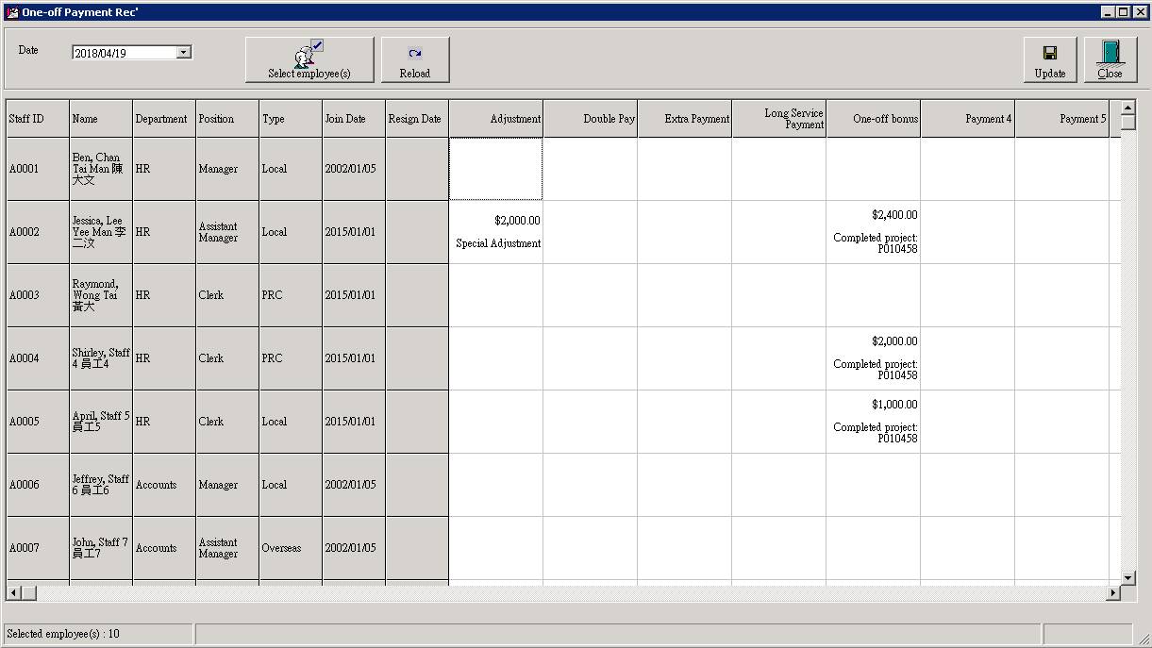
Task: Click the Name column header
Action: [x=101, y=119]
